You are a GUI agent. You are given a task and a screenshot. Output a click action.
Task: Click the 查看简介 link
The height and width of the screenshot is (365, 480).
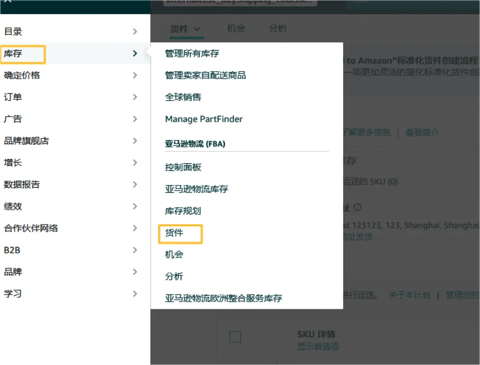click(422, 132)
